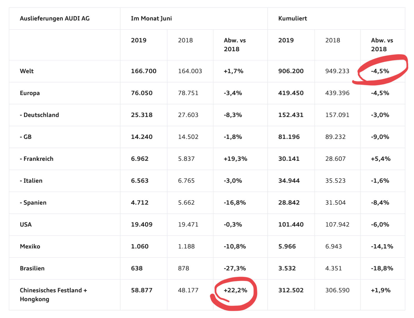Click GB June value 14.240
The height and width of the screenshot is (318, 414).
click(142, 137)
